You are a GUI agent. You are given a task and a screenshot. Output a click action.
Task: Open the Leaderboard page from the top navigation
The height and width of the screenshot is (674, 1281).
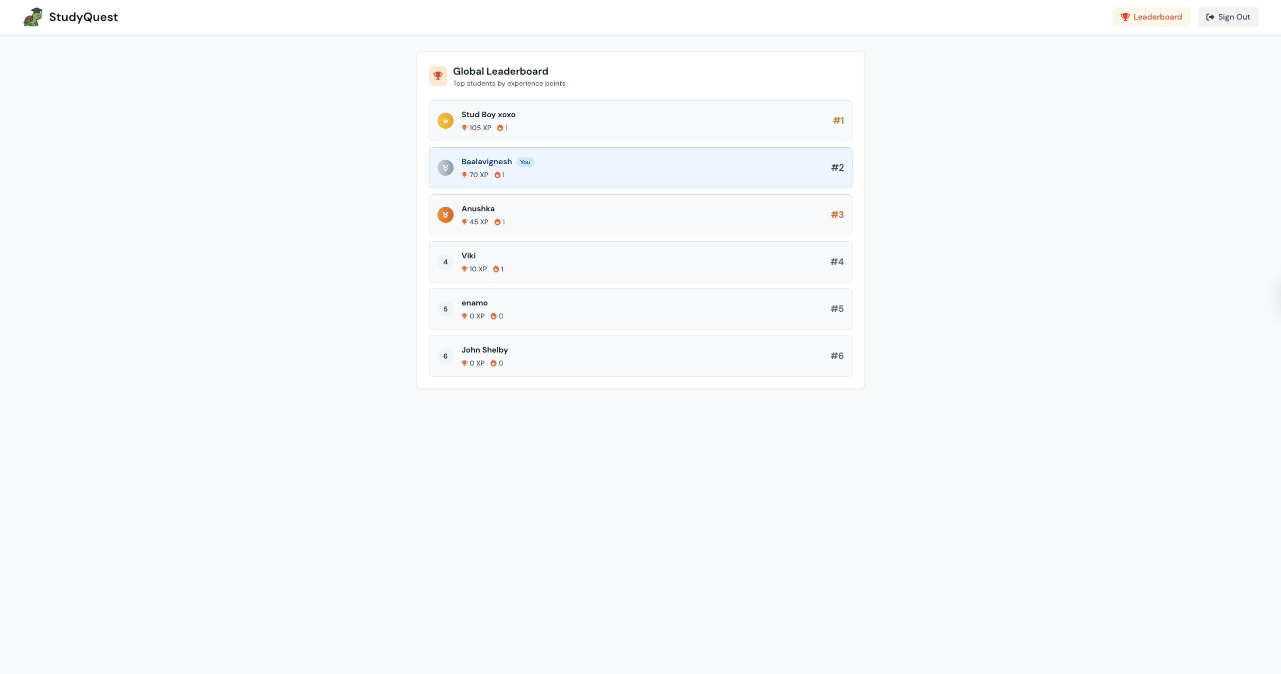[1151, 17]
